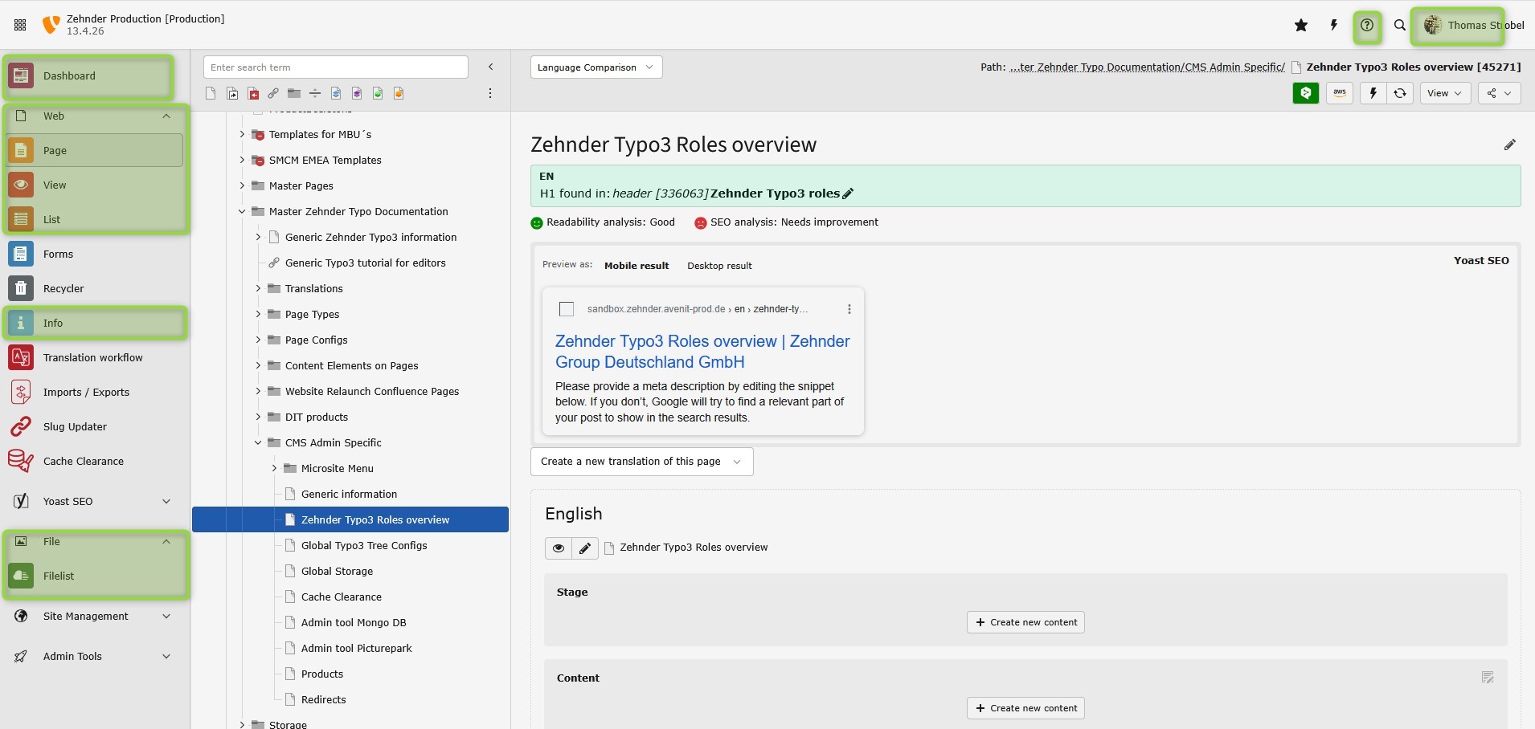This screenshot has height=729, width=1535.
Task: Collapse the page tree panel
Action: (x=490, y=67)
